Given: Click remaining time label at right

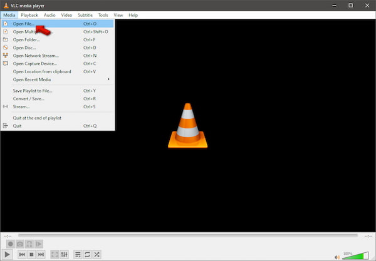Looking at the screenshot, I should (368, 236).
